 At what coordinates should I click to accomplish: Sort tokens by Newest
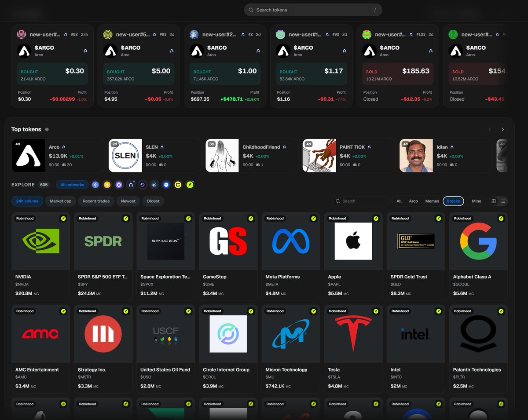coord(128,201)
